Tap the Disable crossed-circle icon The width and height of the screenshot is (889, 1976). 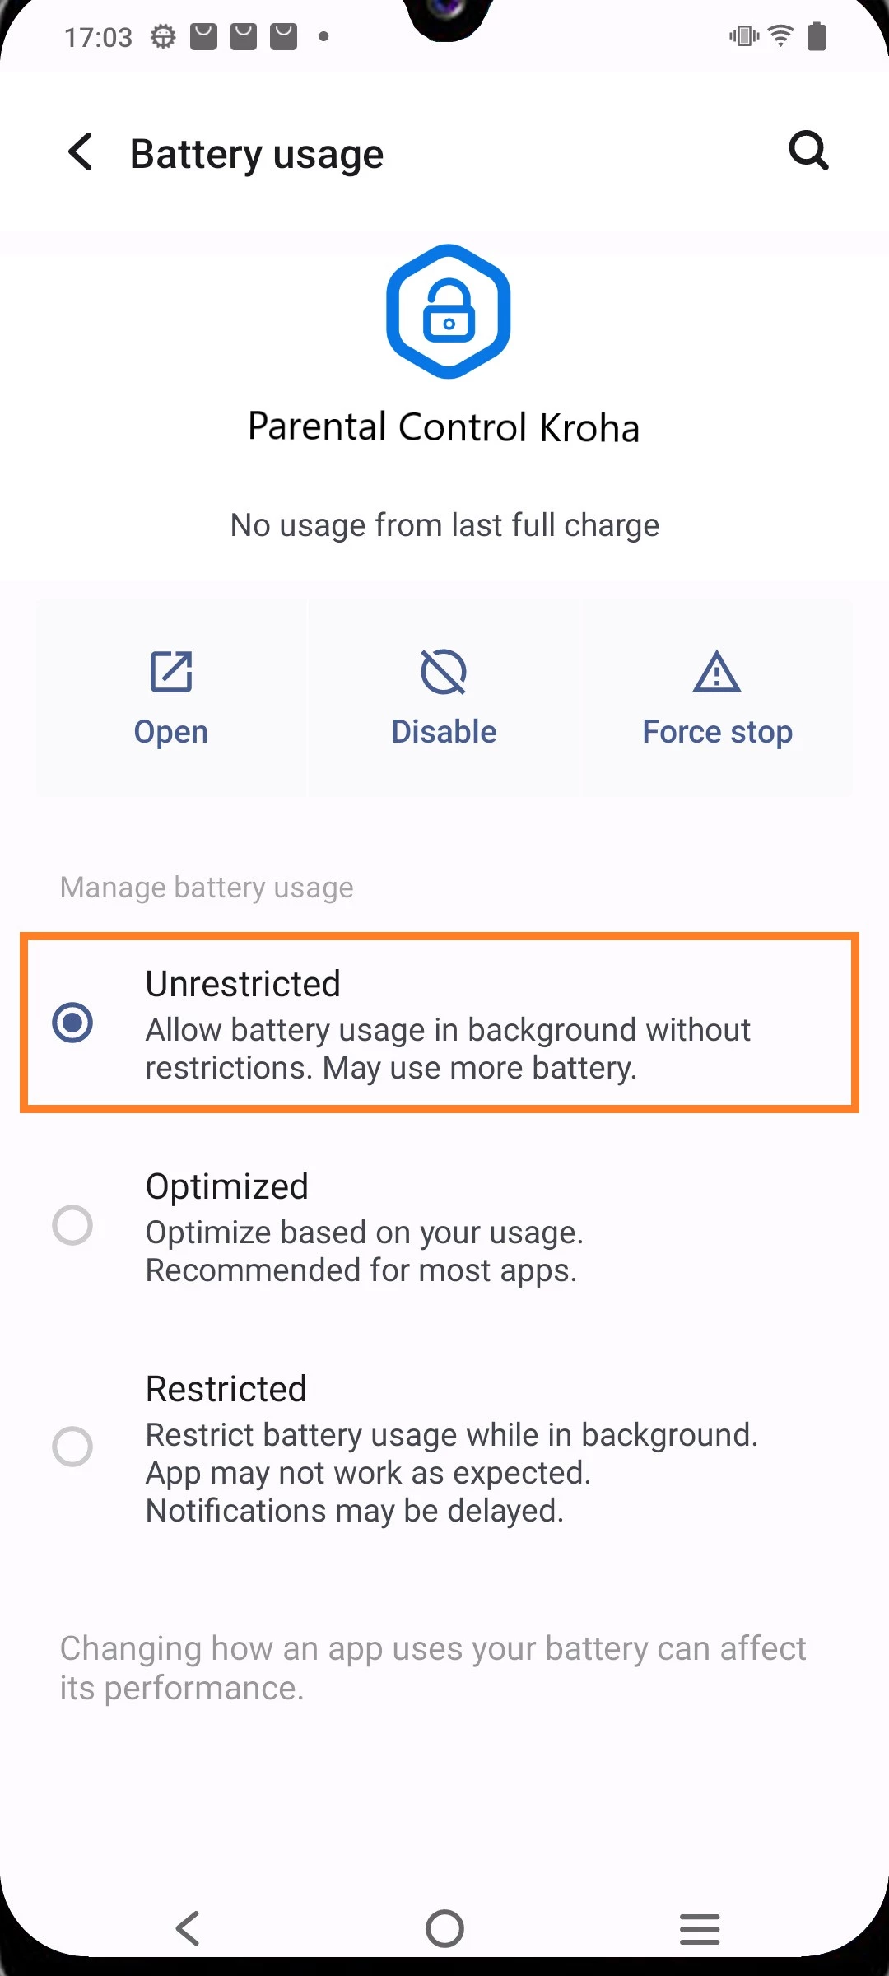pyautogui.click(x=444, y=672)
